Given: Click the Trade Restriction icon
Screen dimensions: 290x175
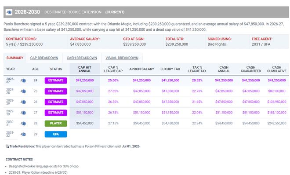Looking at the screenshot, I should pos(7,146).
